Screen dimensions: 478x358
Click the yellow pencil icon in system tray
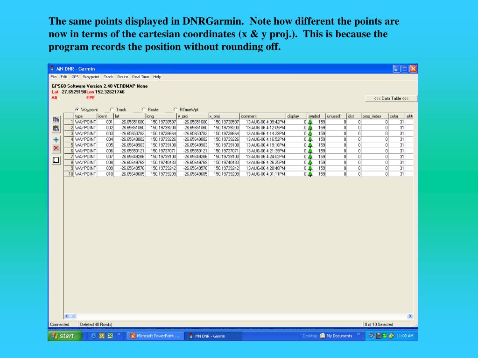392,336
